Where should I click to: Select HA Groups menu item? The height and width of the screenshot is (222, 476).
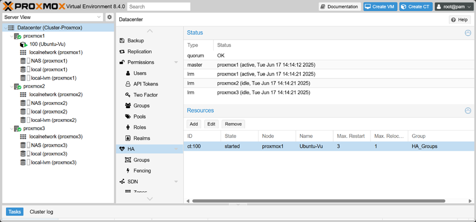pos(141,160)
